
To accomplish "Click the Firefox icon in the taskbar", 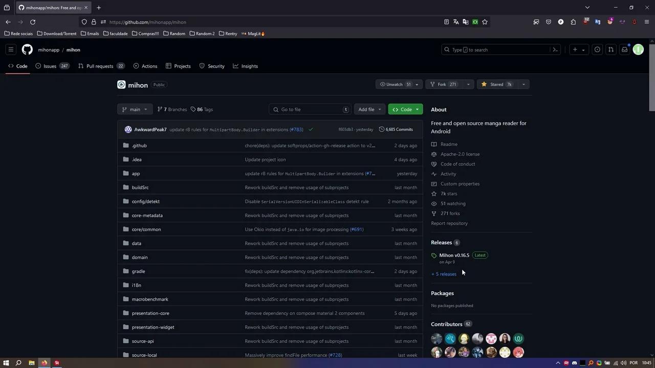I will point(44,363).
